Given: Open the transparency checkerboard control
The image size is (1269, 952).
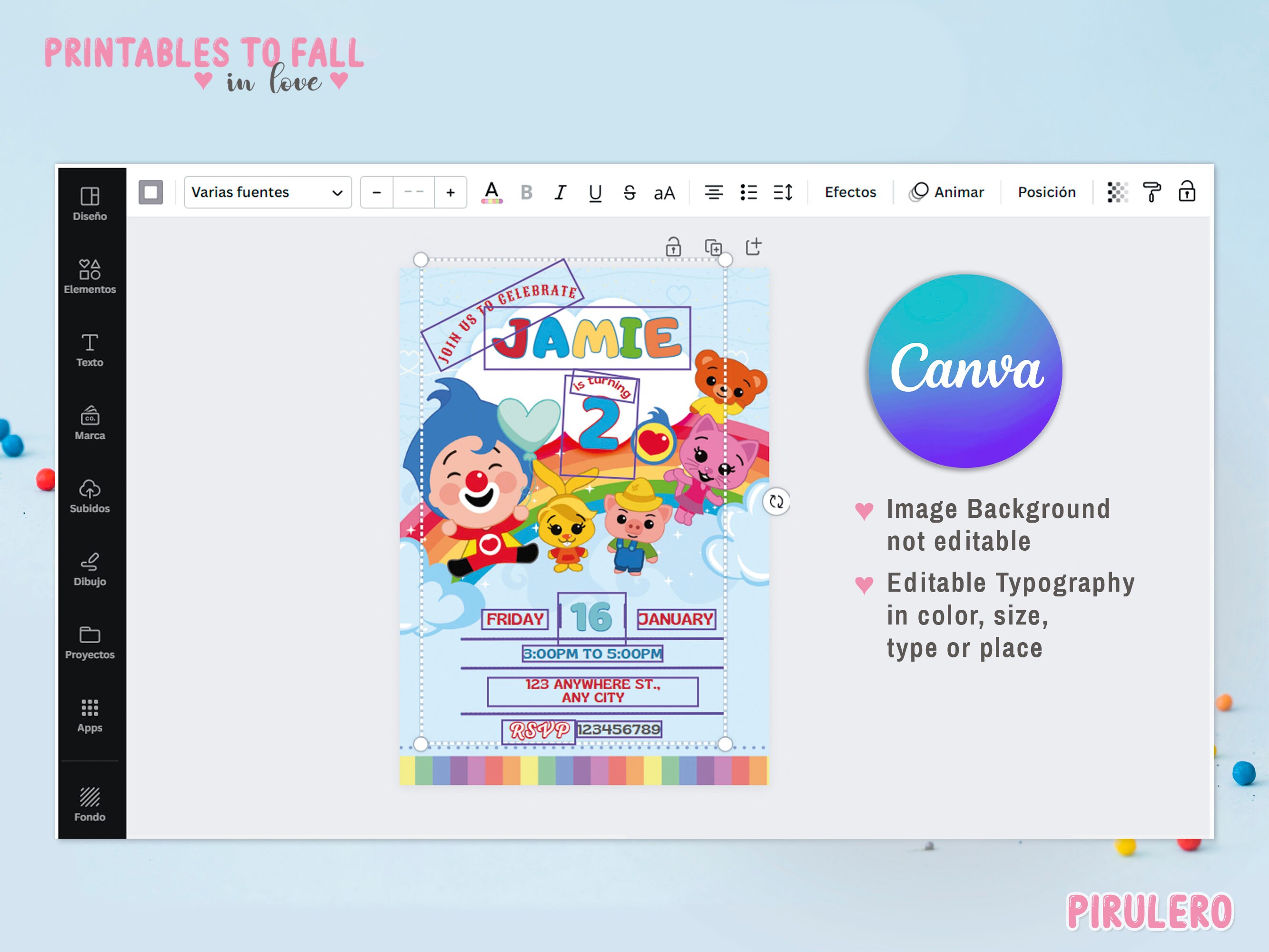Looking at the screenshot, I should click(x=1117, y=192).
